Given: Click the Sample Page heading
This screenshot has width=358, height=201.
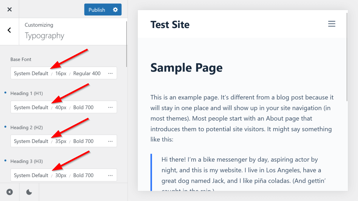Looking at the screenshot, I should 186,68.
